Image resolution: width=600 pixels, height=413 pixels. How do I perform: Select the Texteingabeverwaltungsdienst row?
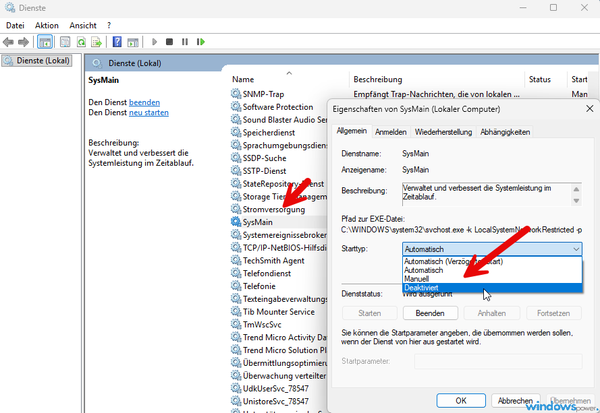pyautogui.click(x=279, y=298)
